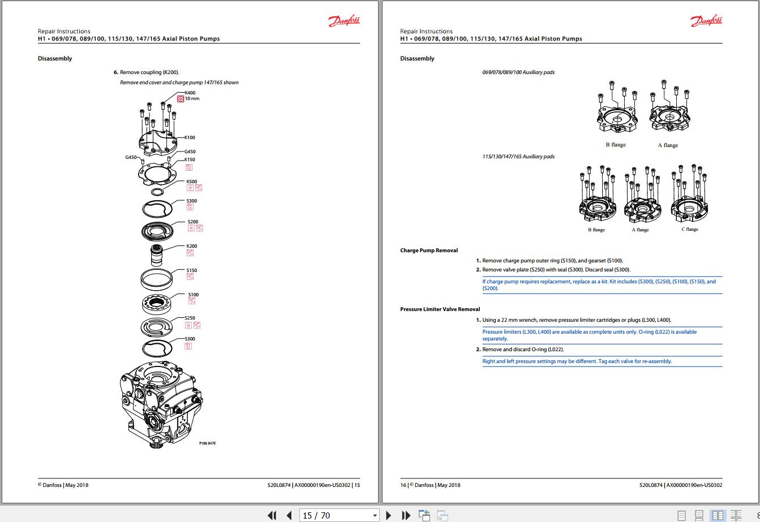Click the 10 mm hex tool icon near K400
Viewport: 760px width, 522px height.
[x=181, y=98]
